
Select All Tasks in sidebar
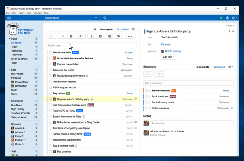[16, 43]
